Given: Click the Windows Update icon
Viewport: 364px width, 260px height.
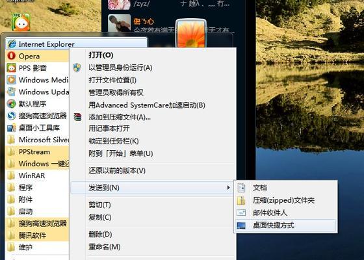Looking at the screenshot, I should pyautogui.click(x=11, y=92).
